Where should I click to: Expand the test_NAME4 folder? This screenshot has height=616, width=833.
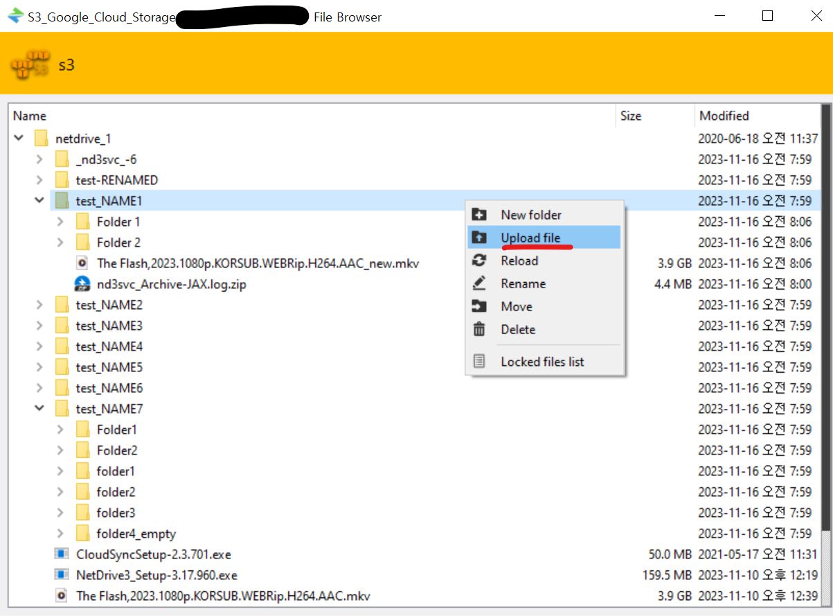click(x=39, y=346)
